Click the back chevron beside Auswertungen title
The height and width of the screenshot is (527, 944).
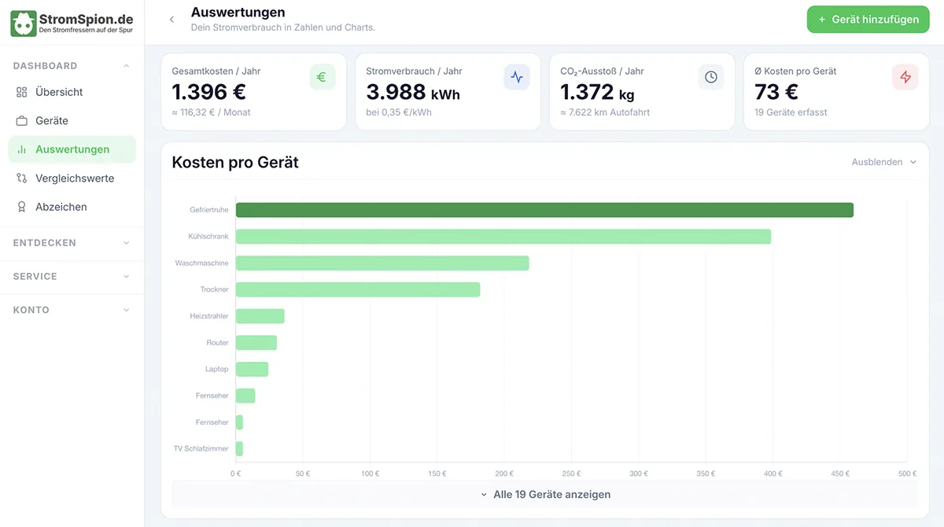(171, 20)
